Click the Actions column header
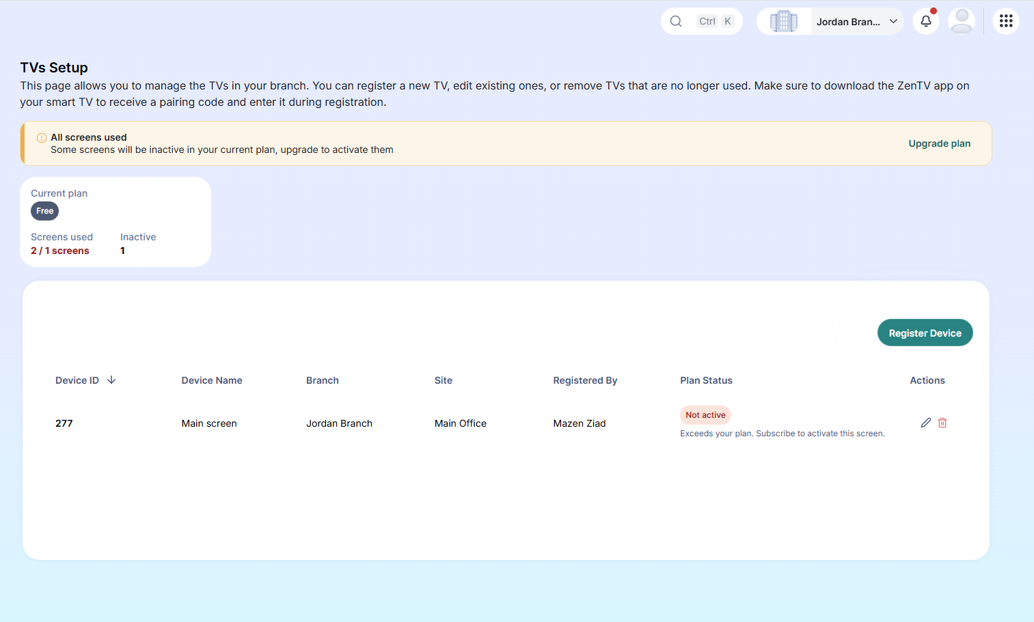This screenshot has height=622, width=1034. coord(927,380)
